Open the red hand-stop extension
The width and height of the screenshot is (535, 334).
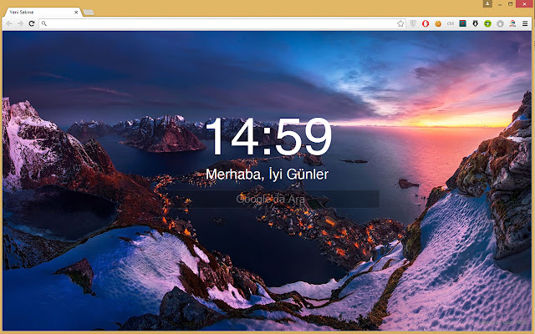(425, 23)
